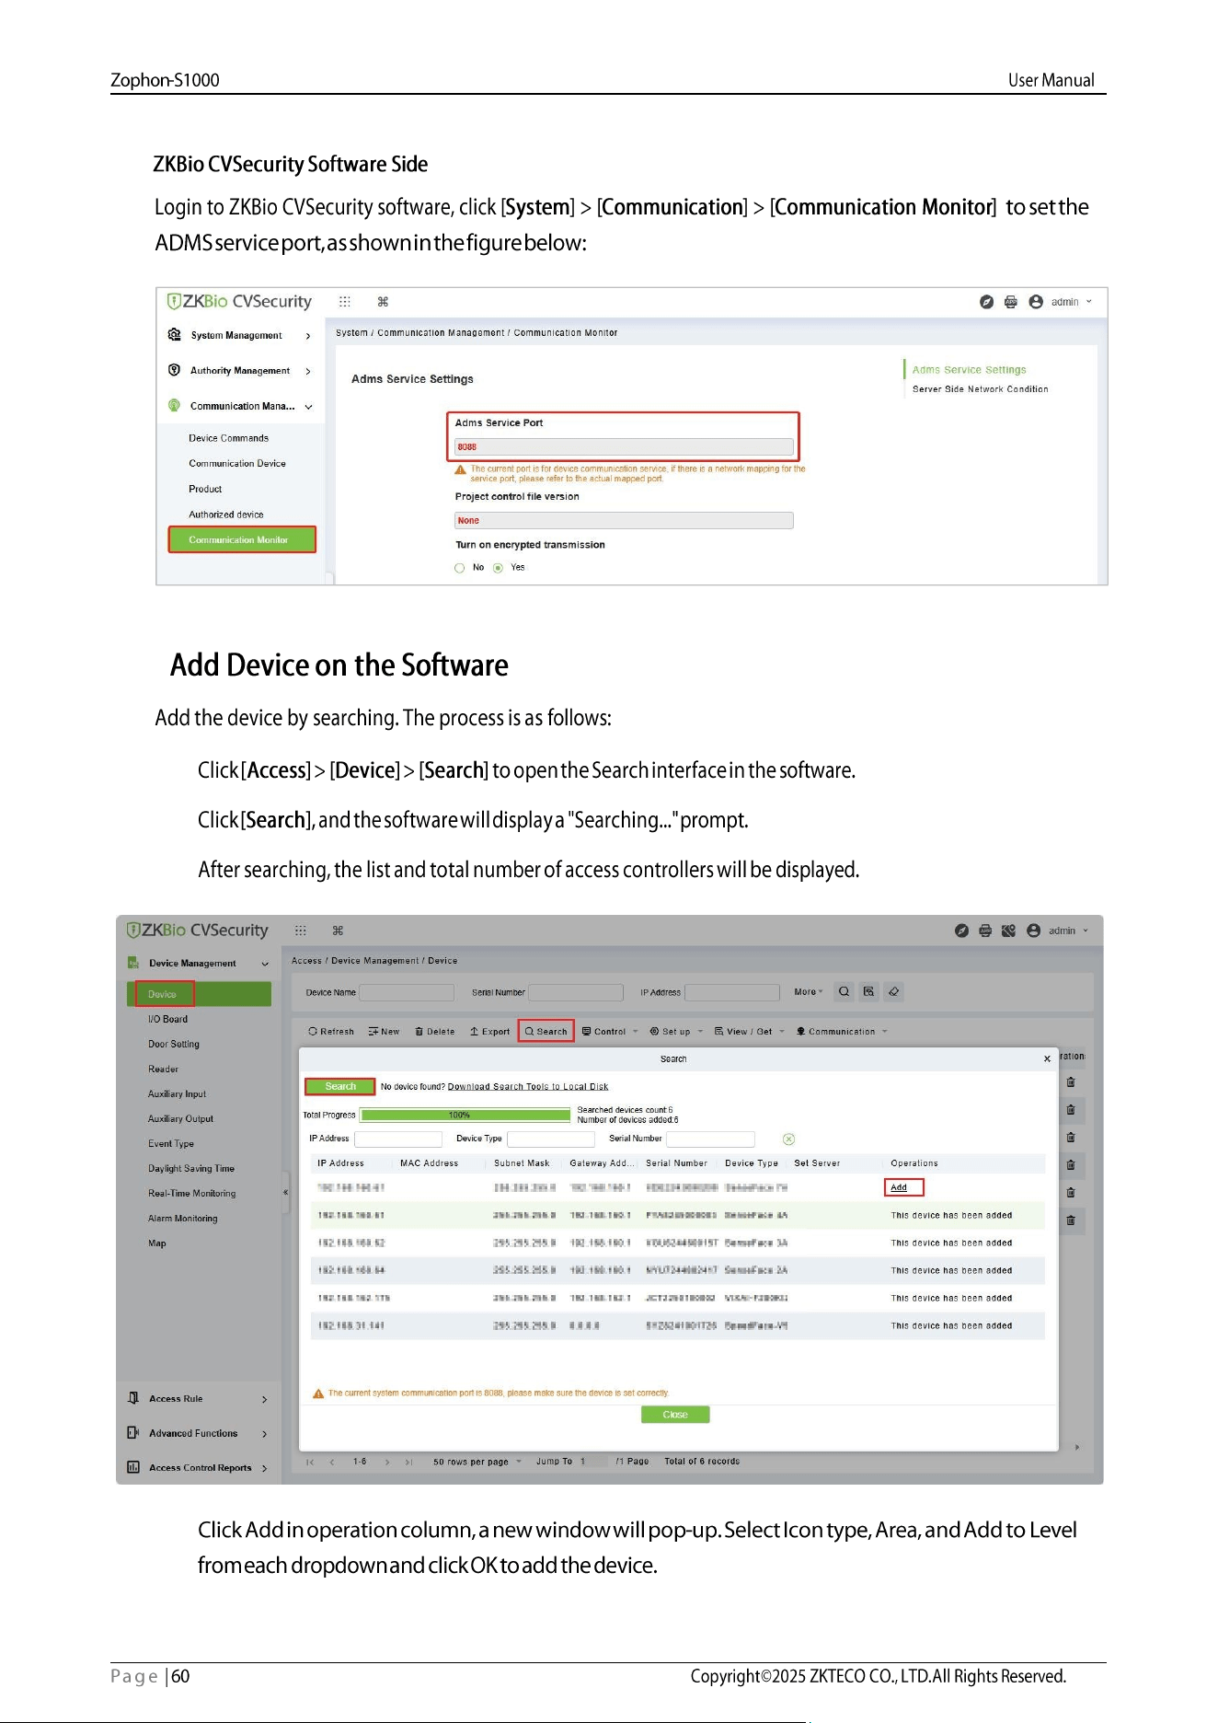Click Server Side Network Condition link
Screen dimensions: 1218x1723
[981, 389]
